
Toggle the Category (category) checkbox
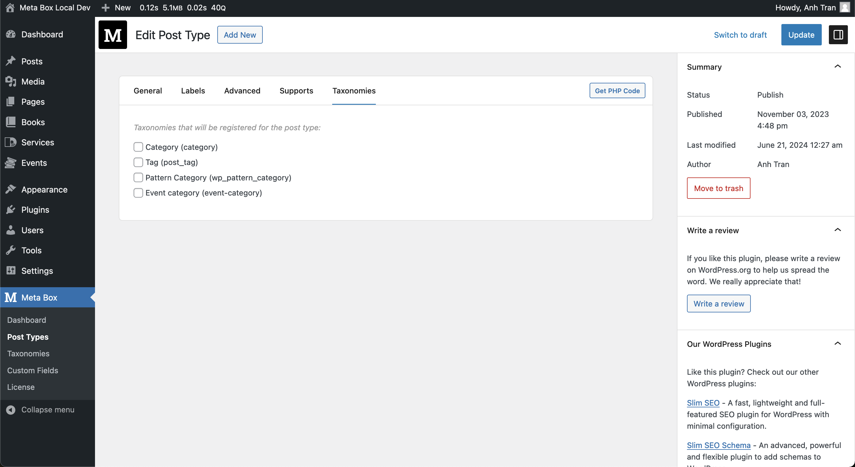tap(137, 147)
